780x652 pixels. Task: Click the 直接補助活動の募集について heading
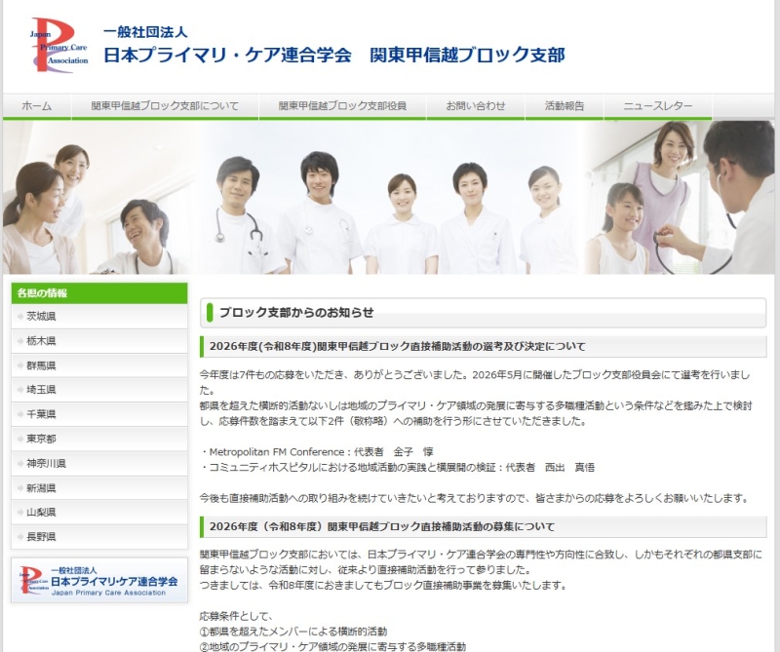483,526
